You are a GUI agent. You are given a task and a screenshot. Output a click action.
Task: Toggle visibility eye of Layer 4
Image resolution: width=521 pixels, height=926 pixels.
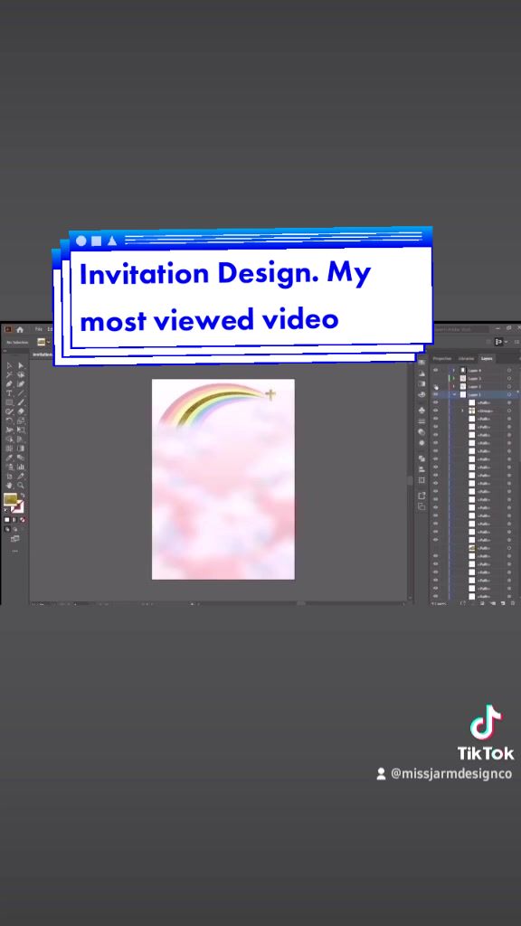(x=436, y=370)
